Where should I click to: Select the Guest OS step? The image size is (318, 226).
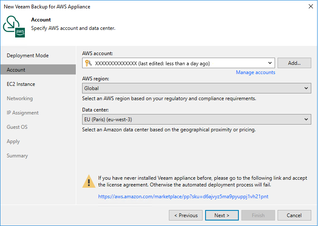(17, 127)
